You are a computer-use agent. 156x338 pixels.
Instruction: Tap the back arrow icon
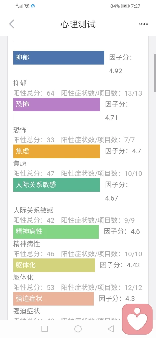coord(12,24)
